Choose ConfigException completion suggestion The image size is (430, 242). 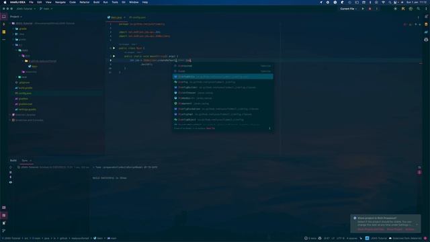tap(222, 109)
